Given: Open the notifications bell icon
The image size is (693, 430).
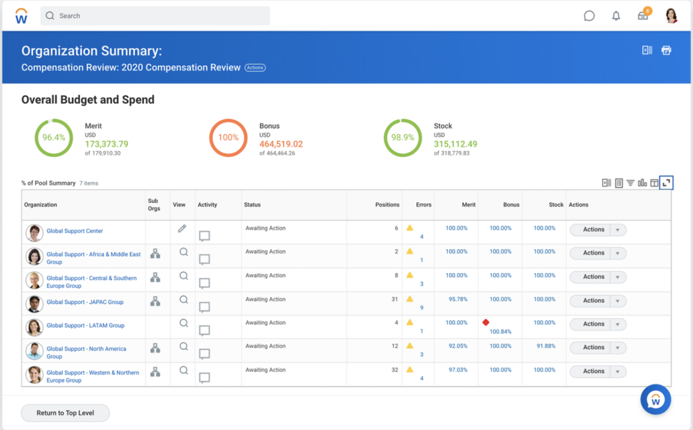Looking at the screenshot, I should (616, 16).
